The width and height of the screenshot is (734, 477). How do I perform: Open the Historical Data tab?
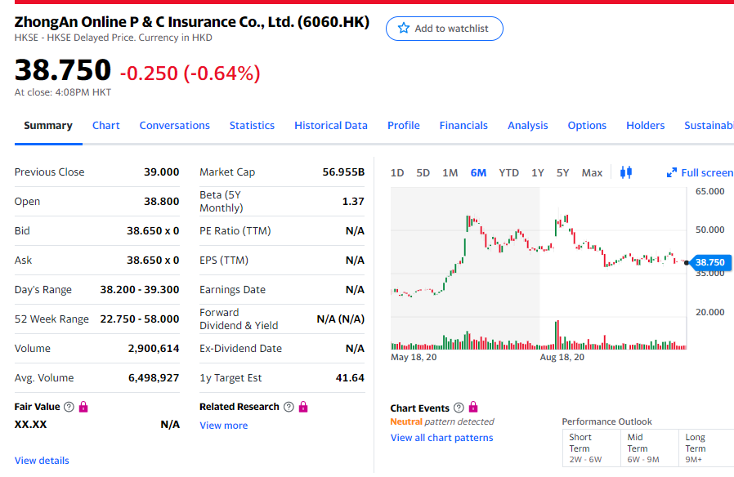point(330,125)
